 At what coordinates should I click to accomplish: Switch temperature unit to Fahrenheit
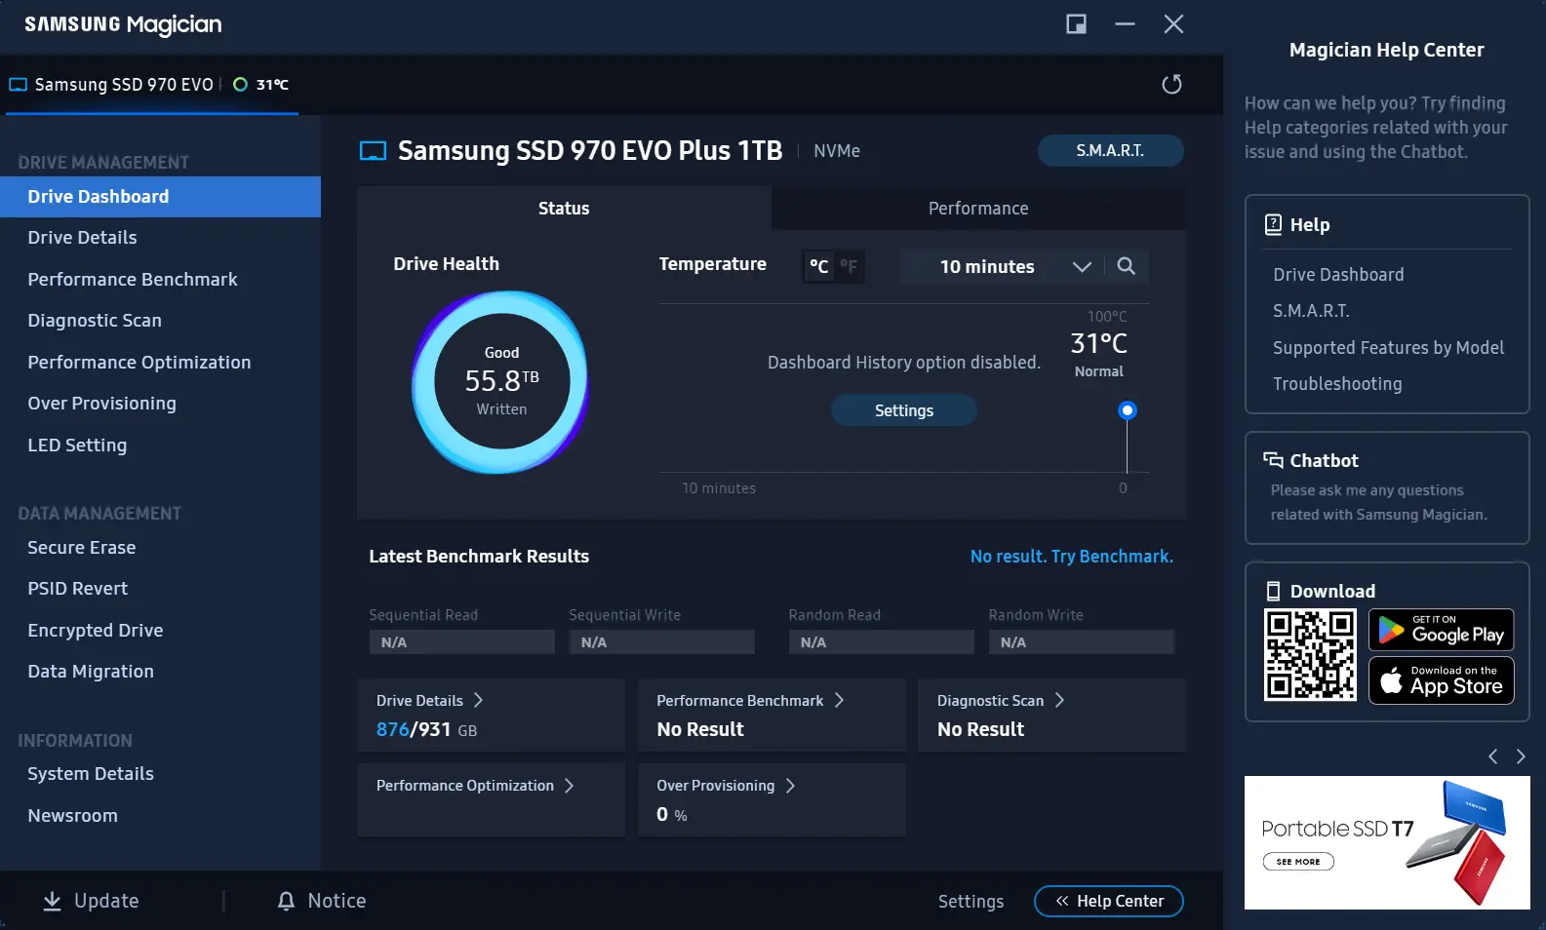click(x=849, y=266)
